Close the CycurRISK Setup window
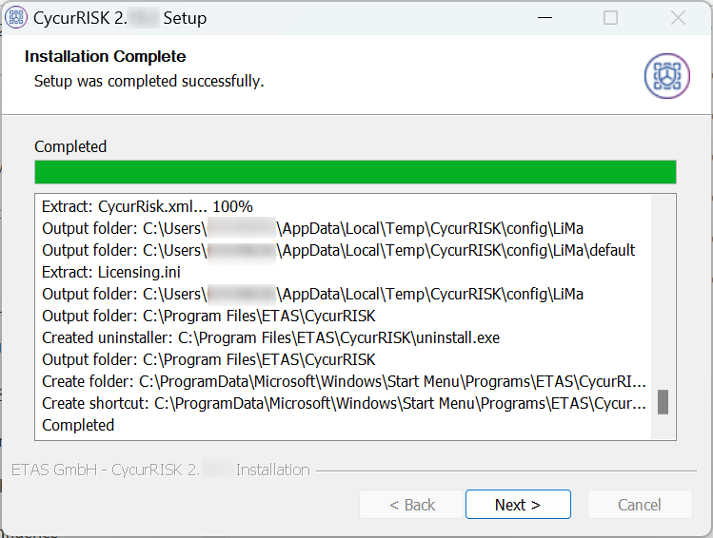 click(x=678, y=18)
